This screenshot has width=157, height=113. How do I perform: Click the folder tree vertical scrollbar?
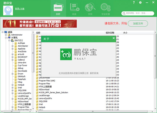[33, 52]
